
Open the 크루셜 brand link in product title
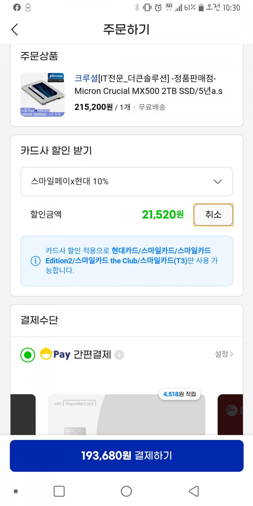pyautogui.click(x=86, y=78)
